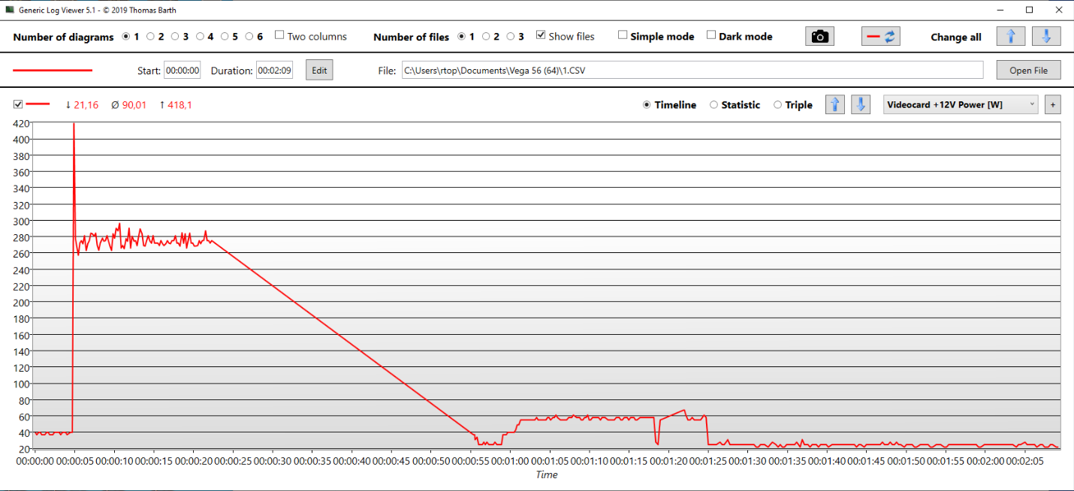
Task: Minimize the Generic Log Viewer window
Action: [x=1000, y=10]
